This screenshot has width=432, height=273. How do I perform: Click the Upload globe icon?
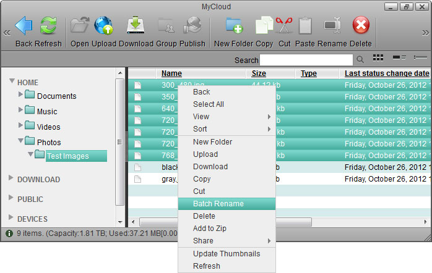(103, 26)
